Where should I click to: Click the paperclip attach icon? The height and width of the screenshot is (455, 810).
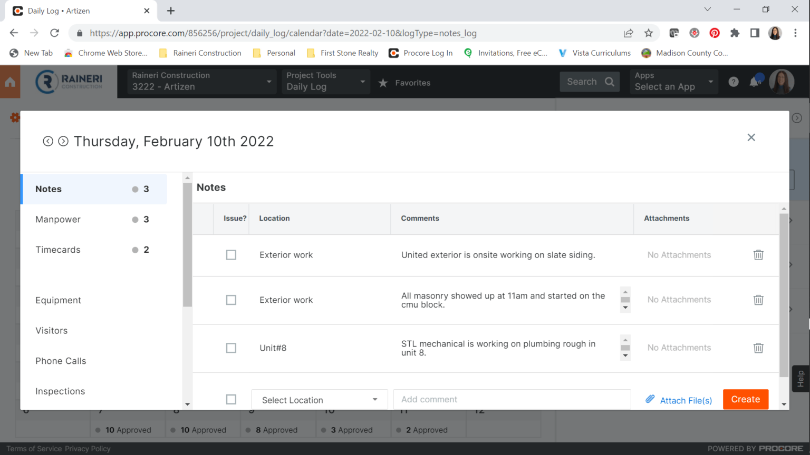coord(650,399)
